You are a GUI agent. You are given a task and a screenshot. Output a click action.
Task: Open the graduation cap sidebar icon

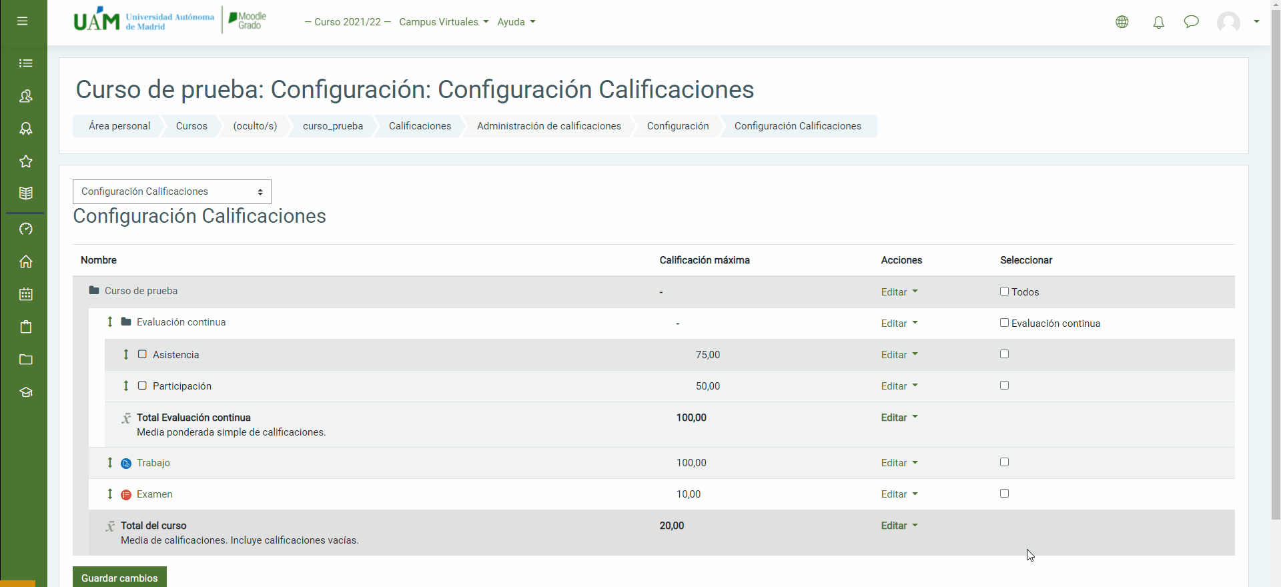[x=26, y=392]
